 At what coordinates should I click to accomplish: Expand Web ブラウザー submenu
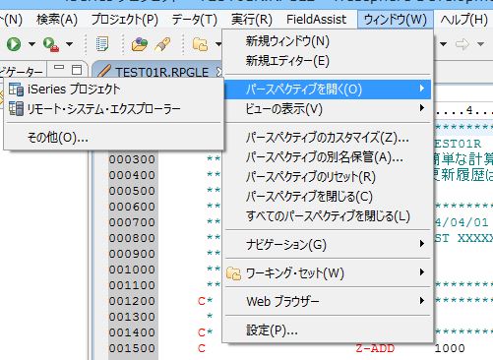(x=328, y=301)
